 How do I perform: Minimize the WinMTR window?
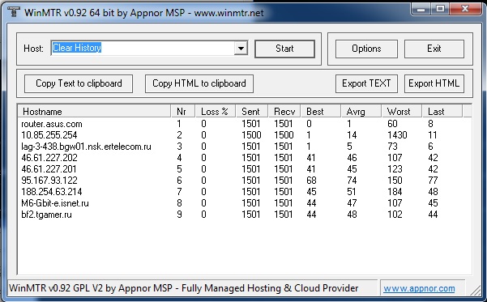pos(421,9)
